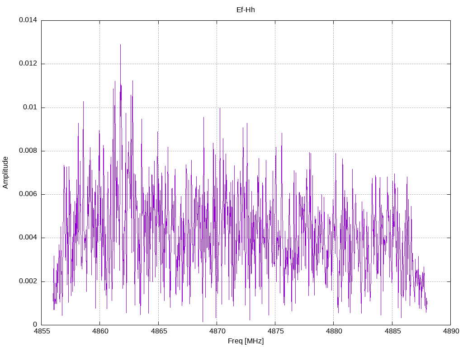Click the x-axis tick label 4880
The image size is (463, 347).
(x=334, y=331)
